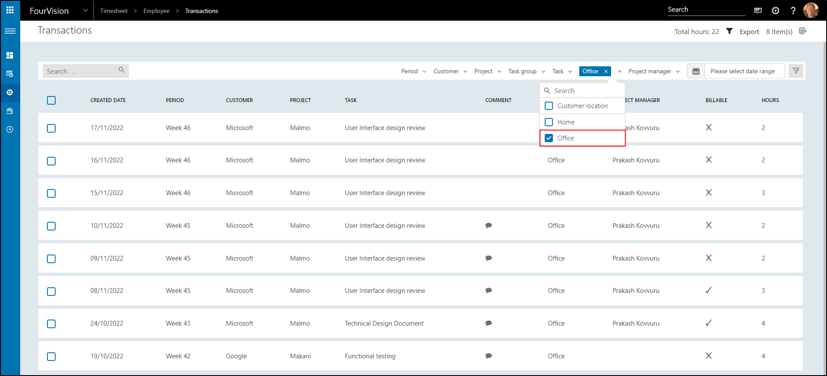Open the Customer filter dropdown
Screen dimensions: 827x376
pos(450,71)
